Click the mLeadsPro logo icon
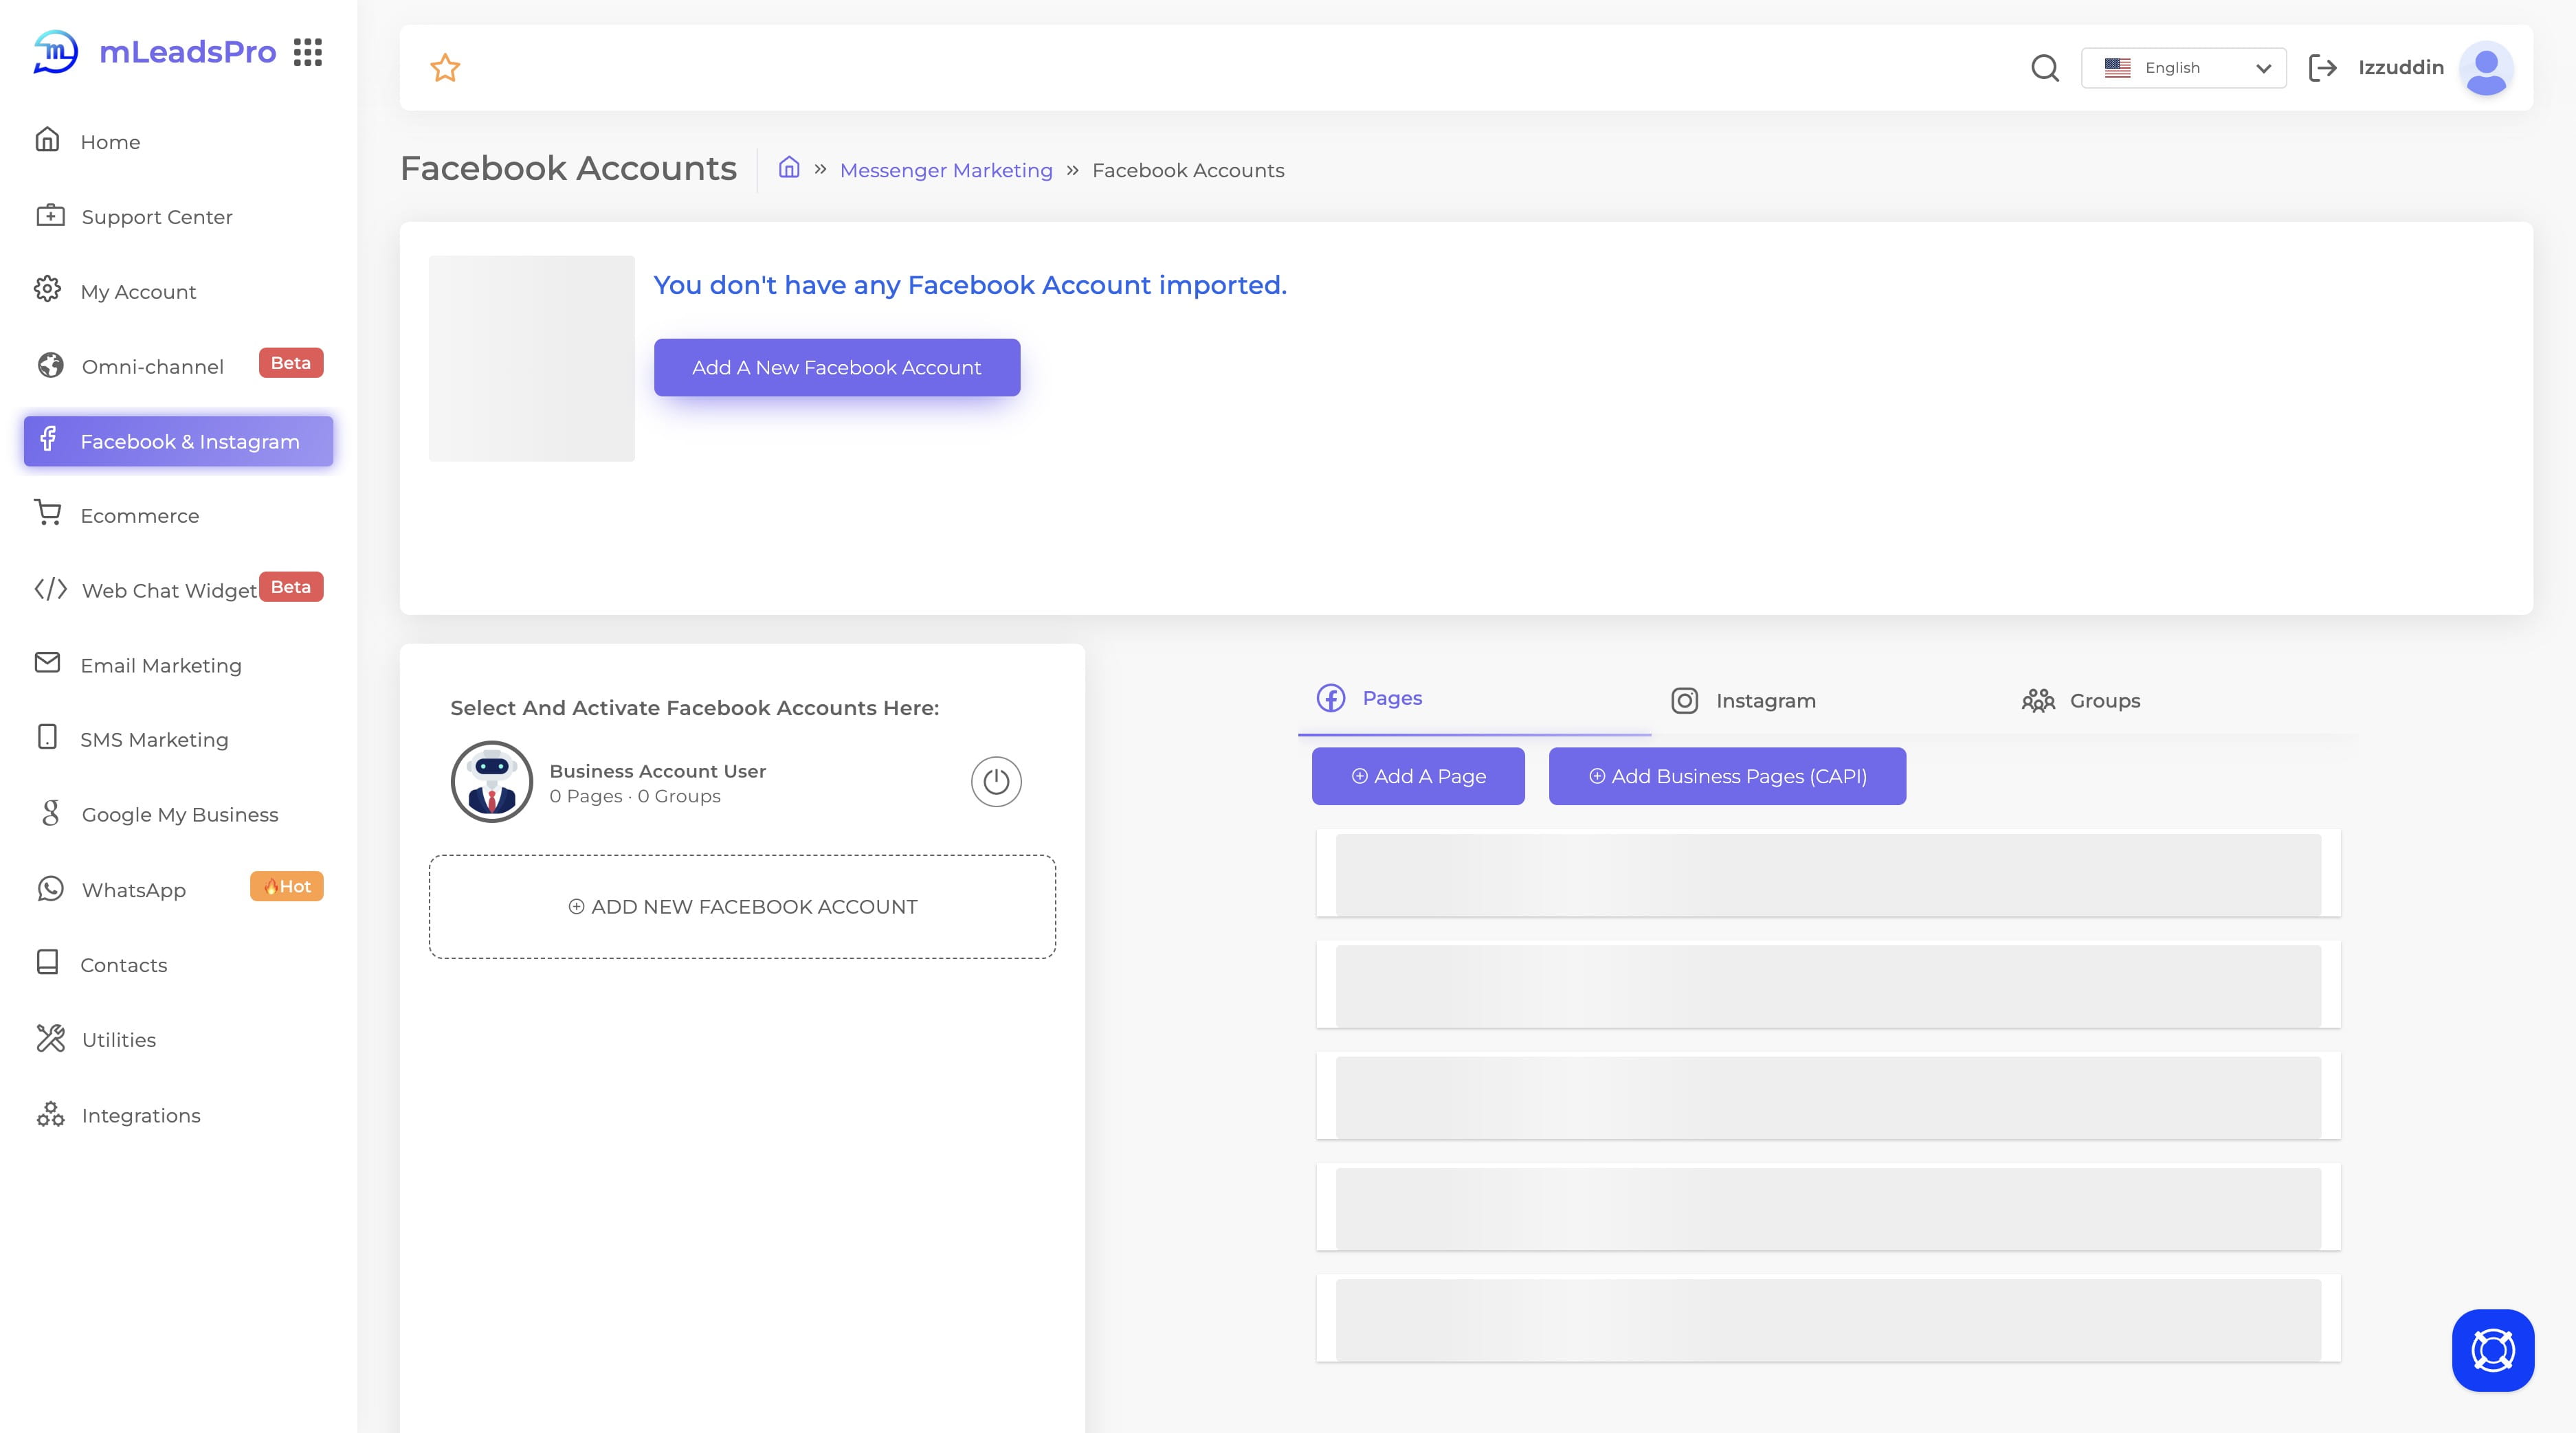The height and width of the screenshot is (1433, 2576). point(55,51)
